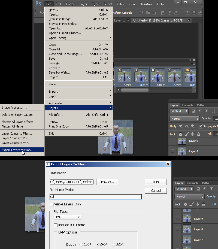
Task: Toggle Layer 9 visibility, Layers panel beside Export dialog
Action: pos(177,218)
